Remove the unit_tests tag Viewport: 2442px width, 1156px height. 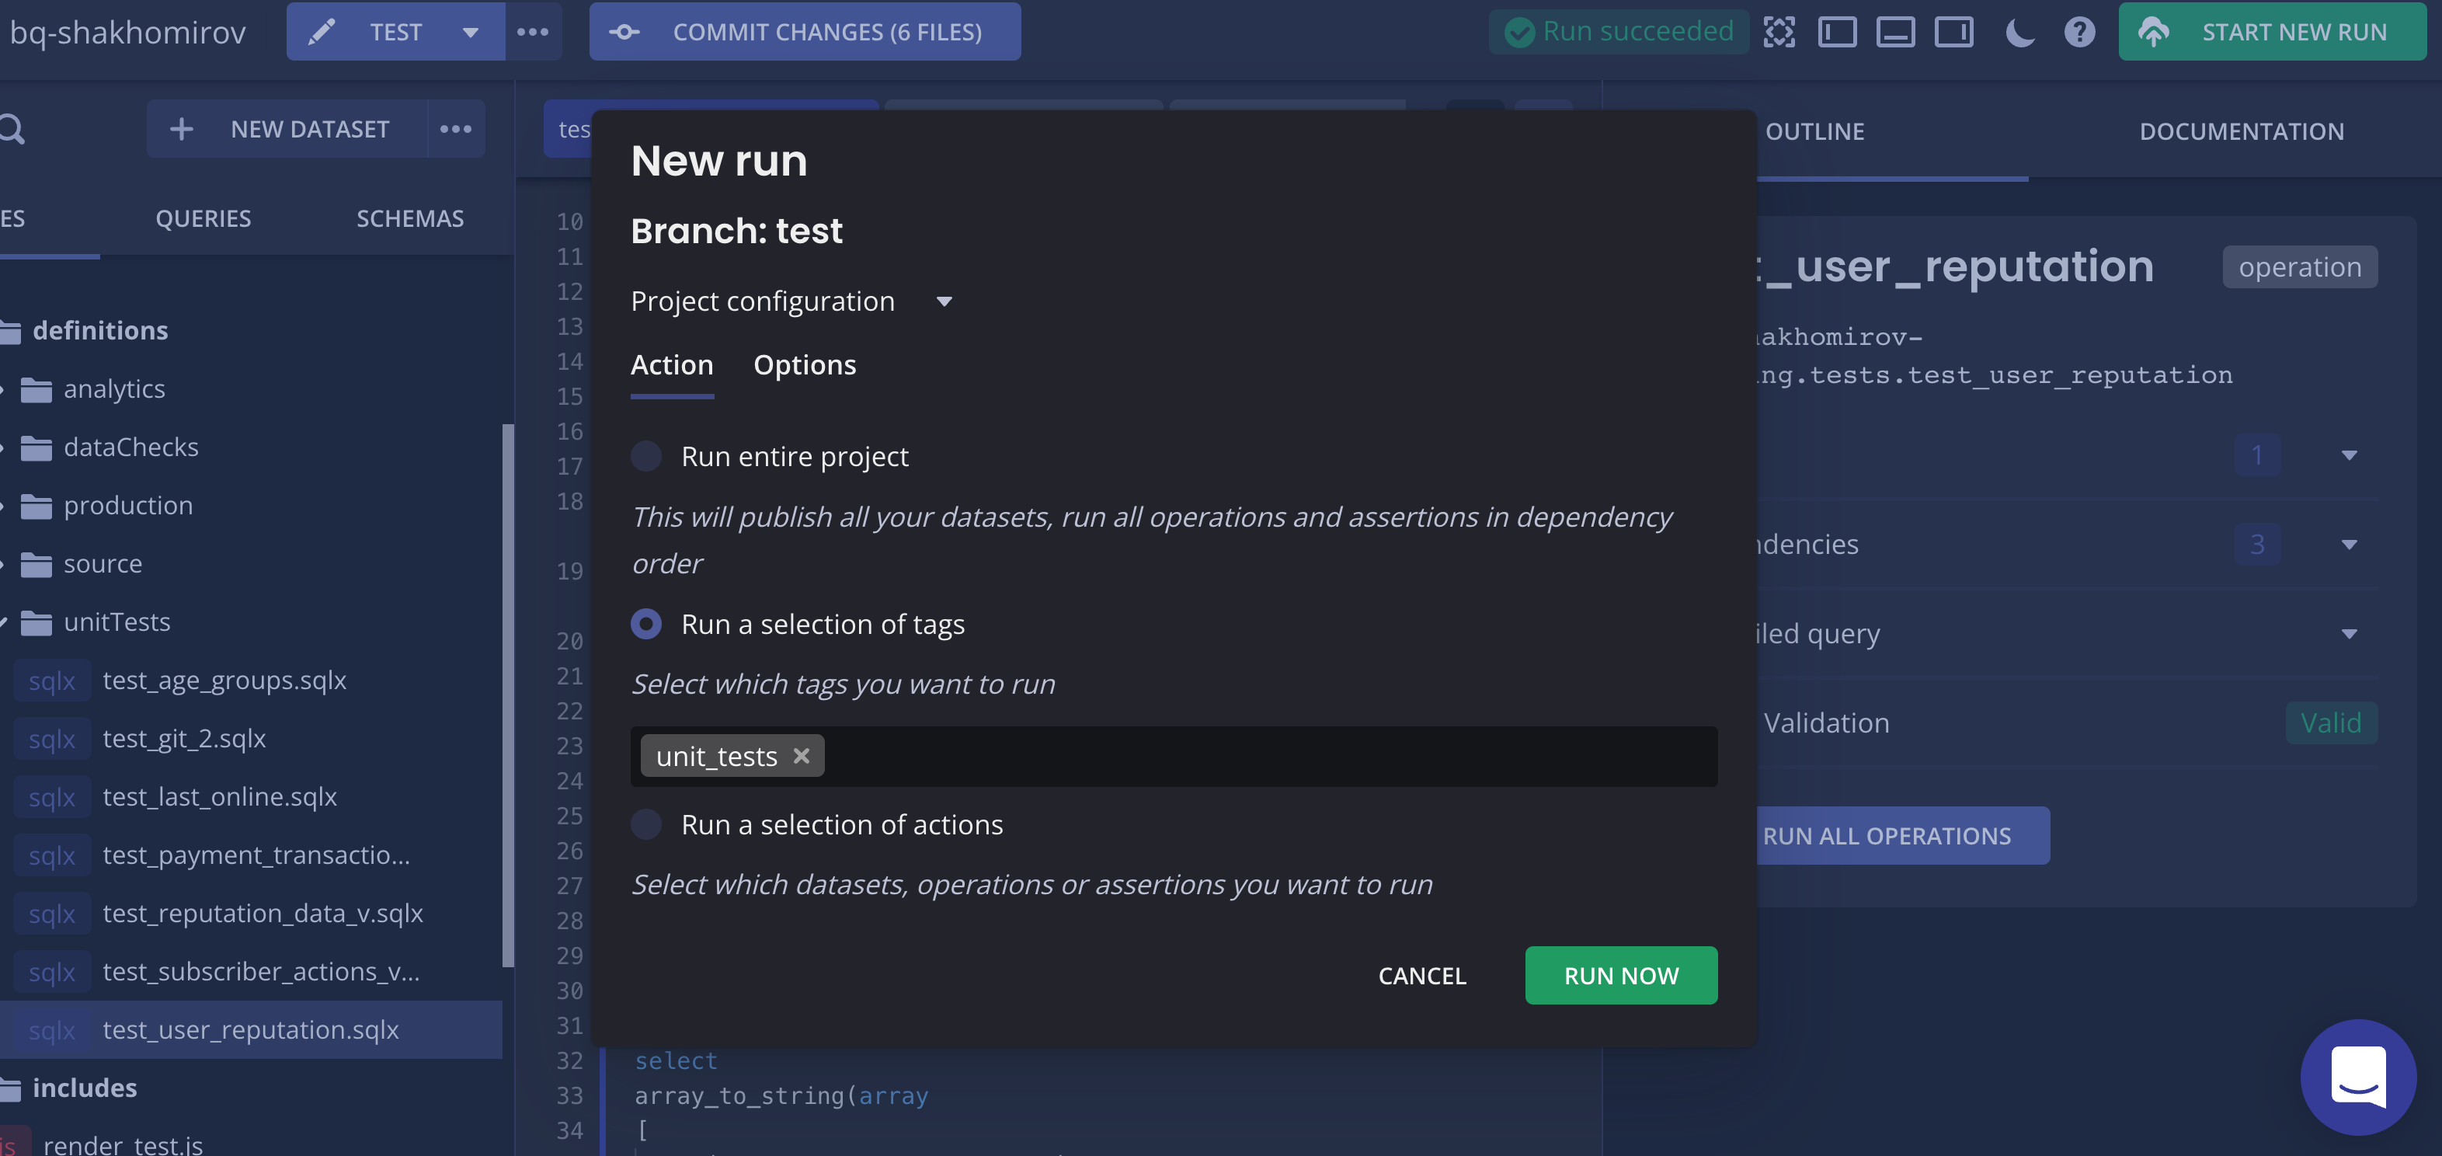pos(802,756)
